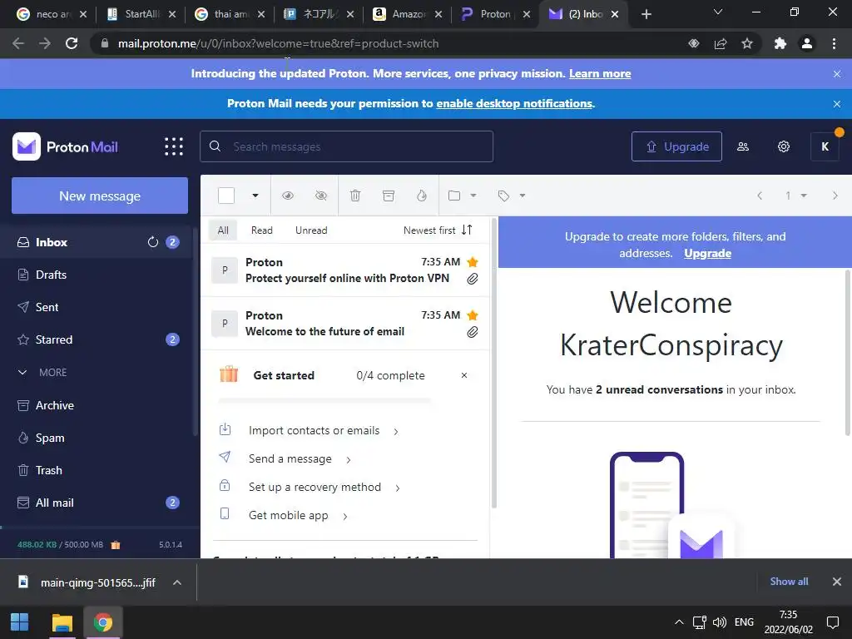The image size is (852, 639).
Task: Unstar the Protect yourself online email
Action: click(473, 262)
